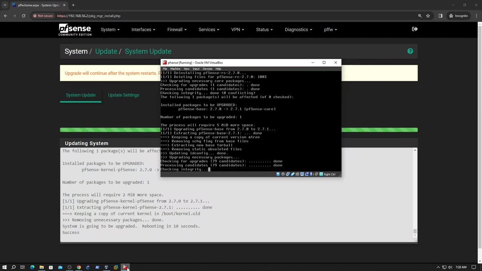482x271 pixels.
Task: Click the volume speaker tray icon
Action: pyautogui.click(x=450, y=267)
